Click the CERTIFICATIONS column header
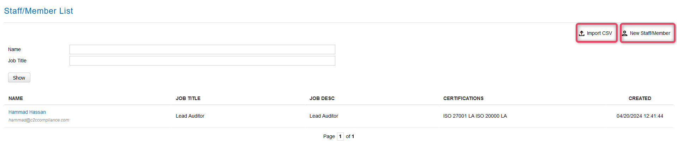This screenshot has height=149, width=677. click(463, 98)
